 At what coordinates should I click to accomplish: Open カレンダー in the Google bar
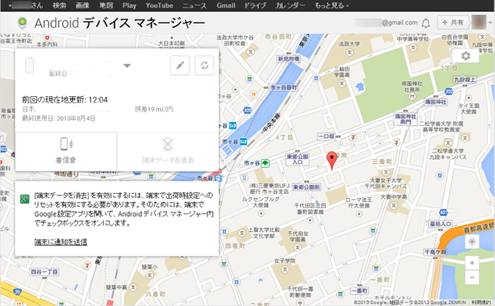pyautogui.click(x=291, y=6)
